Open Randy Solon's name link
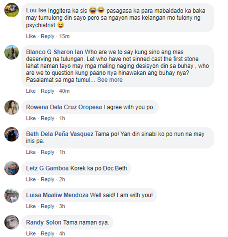228x237 pixels. pyautogui.click(x=44, y=222)
